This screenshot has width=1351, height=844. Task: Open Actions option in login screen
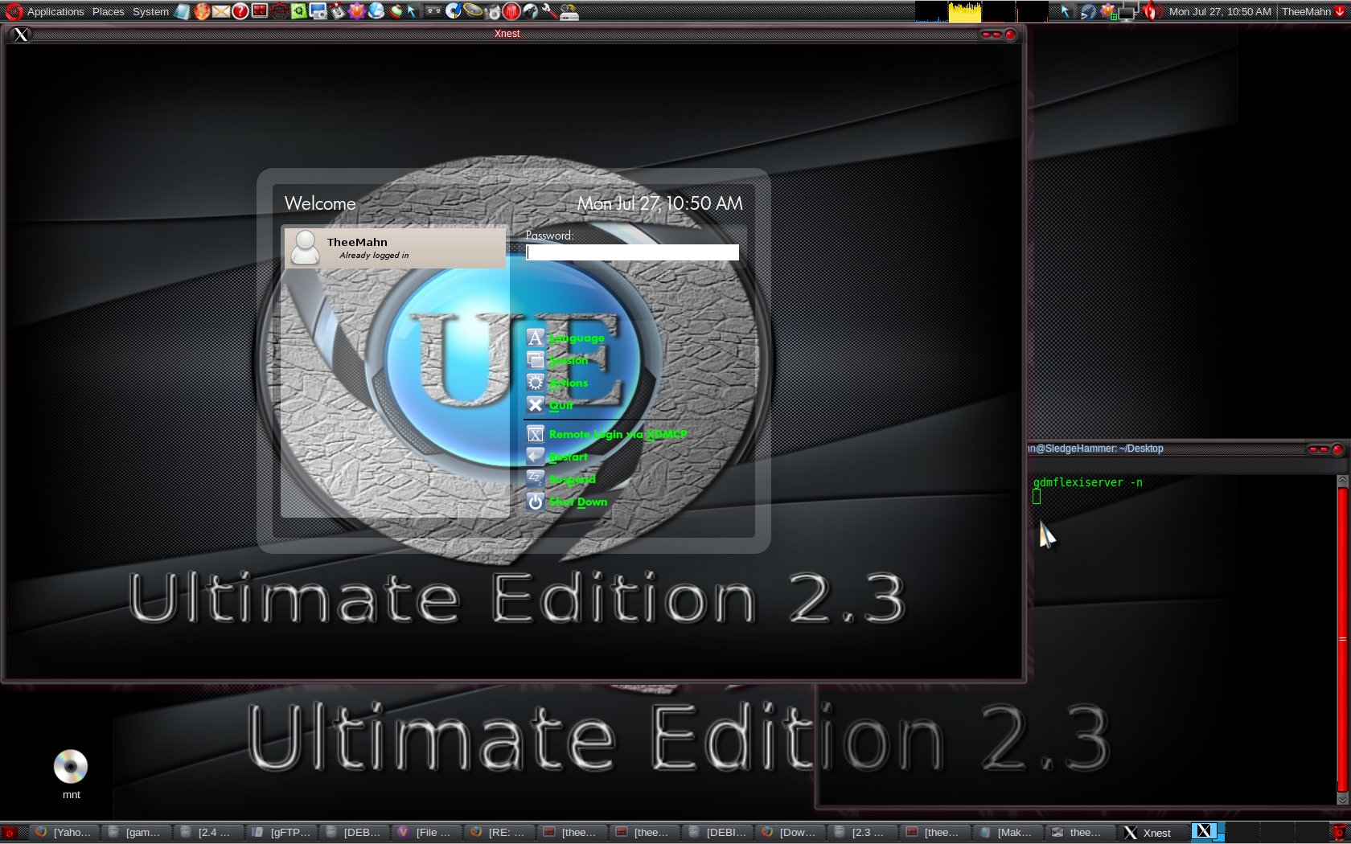pyautogui.click(x=569, y=383)
